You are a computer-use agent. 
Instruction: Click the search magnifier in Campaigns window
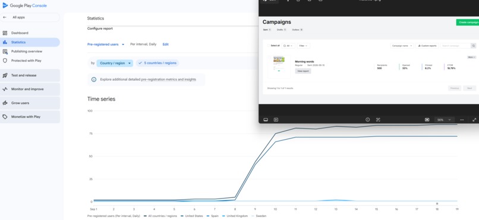[474, 46]
